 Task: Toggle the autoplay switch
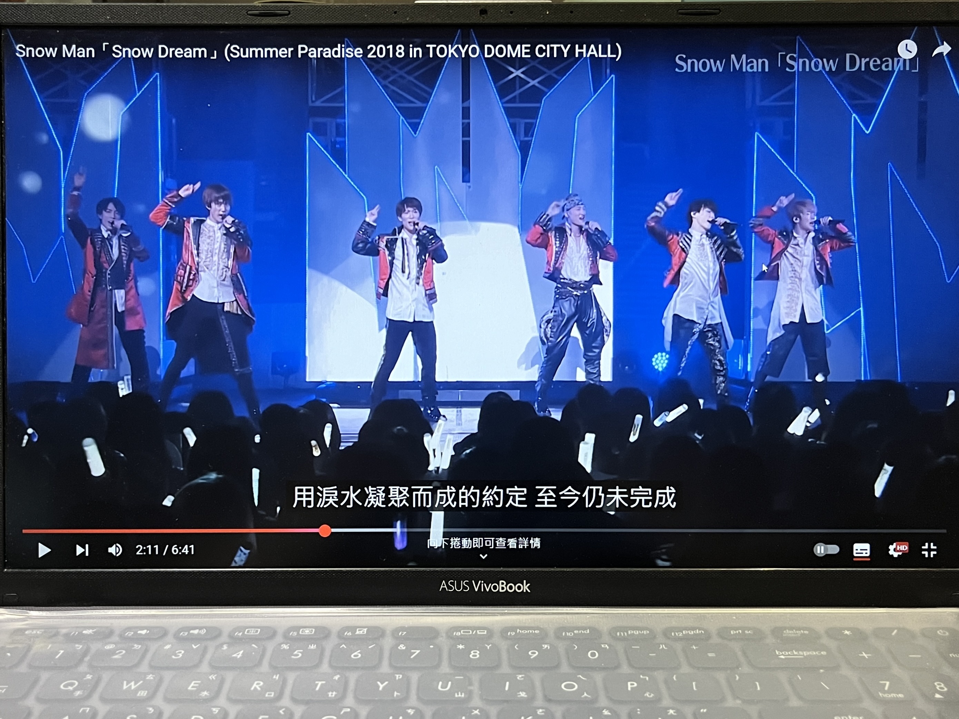click(826, 550)
